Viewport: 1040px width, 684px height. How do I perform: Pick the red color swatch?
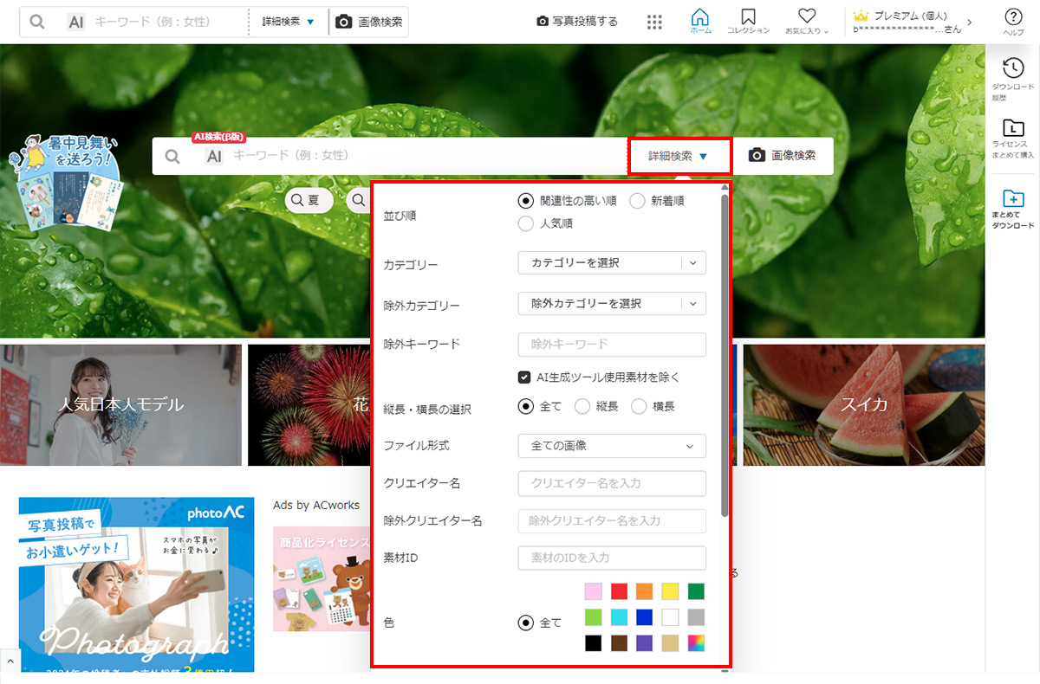pos(619,591)
